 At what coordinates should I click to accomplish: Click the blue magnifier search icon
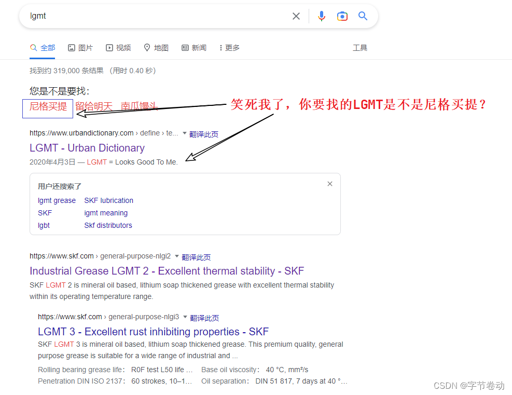click(x=363, y=16)
